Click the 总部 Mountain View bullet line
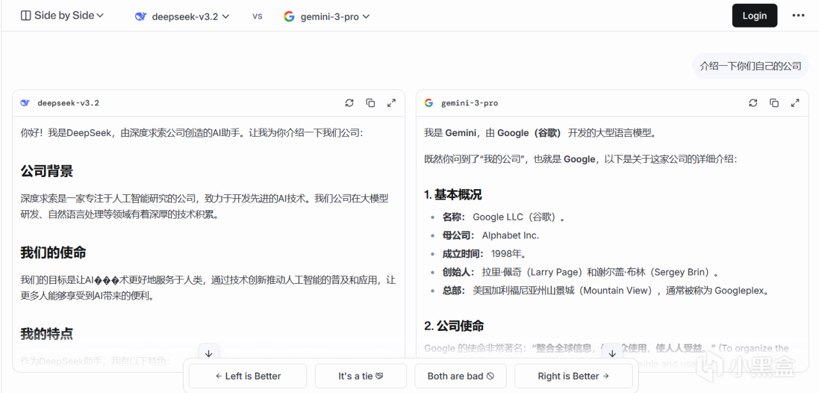Screen dimensions: 819x393 (x=605, y=291)
